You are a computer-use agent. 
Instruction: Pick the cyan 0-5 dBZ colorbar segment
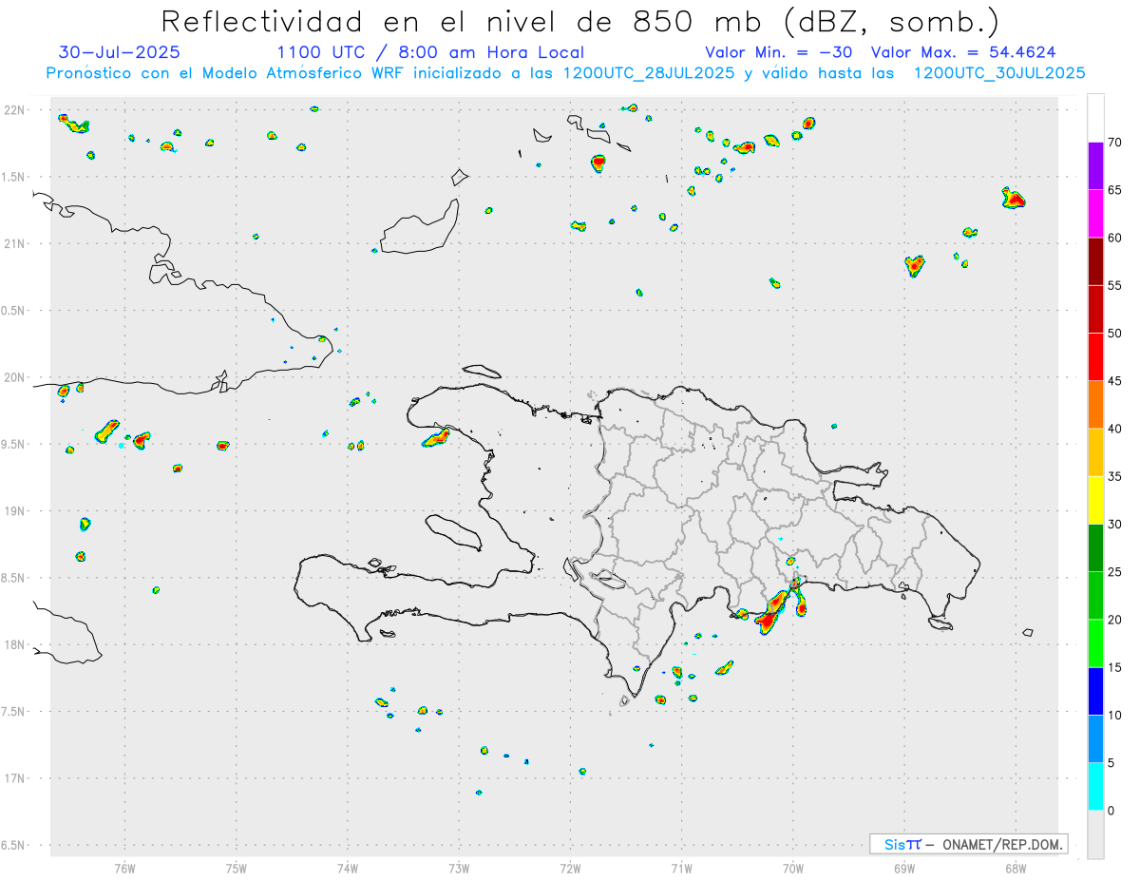(1095, 786)
